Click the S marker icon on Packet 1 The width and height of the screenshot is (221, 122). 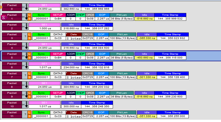pos(4,17)
